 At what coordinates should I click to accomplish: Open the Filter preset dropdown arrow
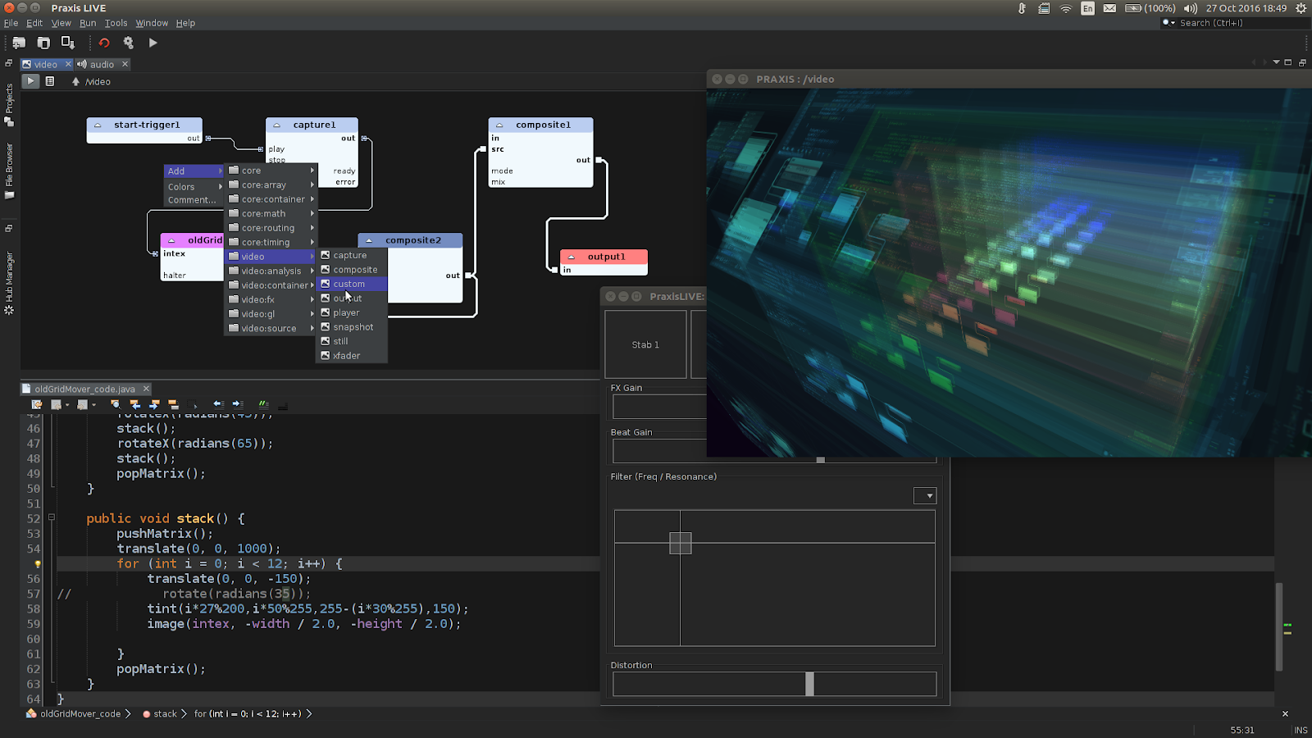point(925,495)
